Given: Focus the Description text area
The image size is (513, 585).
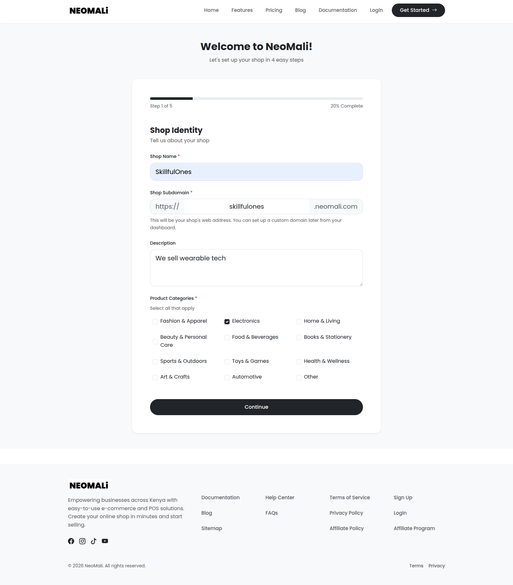Looking at the screenshot, I should (x=256, y=268).
